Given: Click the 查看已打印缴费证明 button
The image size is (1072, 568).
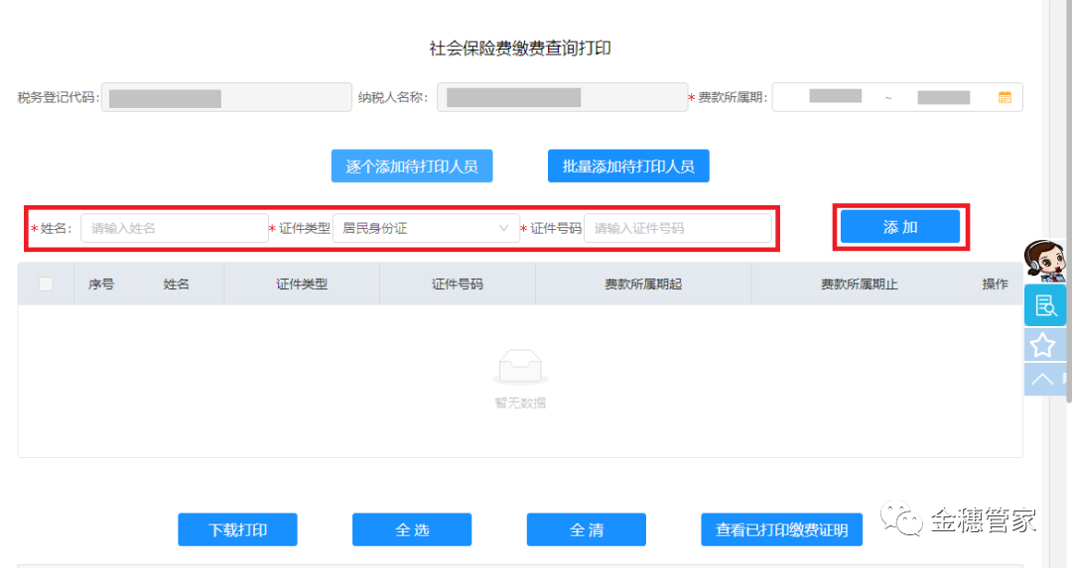Looking at the screenshot, I should 781,529.
